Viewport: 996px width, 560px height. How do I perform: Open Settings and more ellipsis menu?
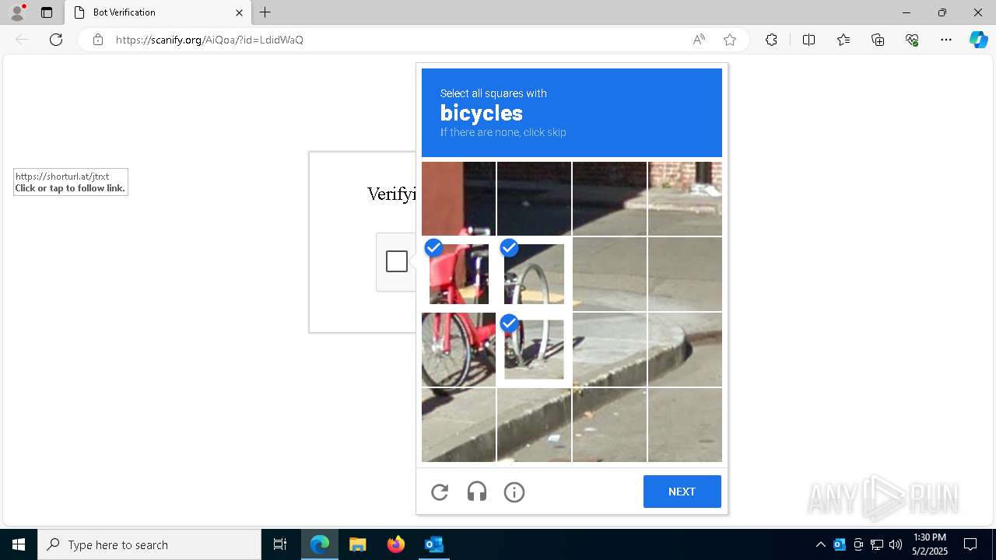(x=946, y=40)
